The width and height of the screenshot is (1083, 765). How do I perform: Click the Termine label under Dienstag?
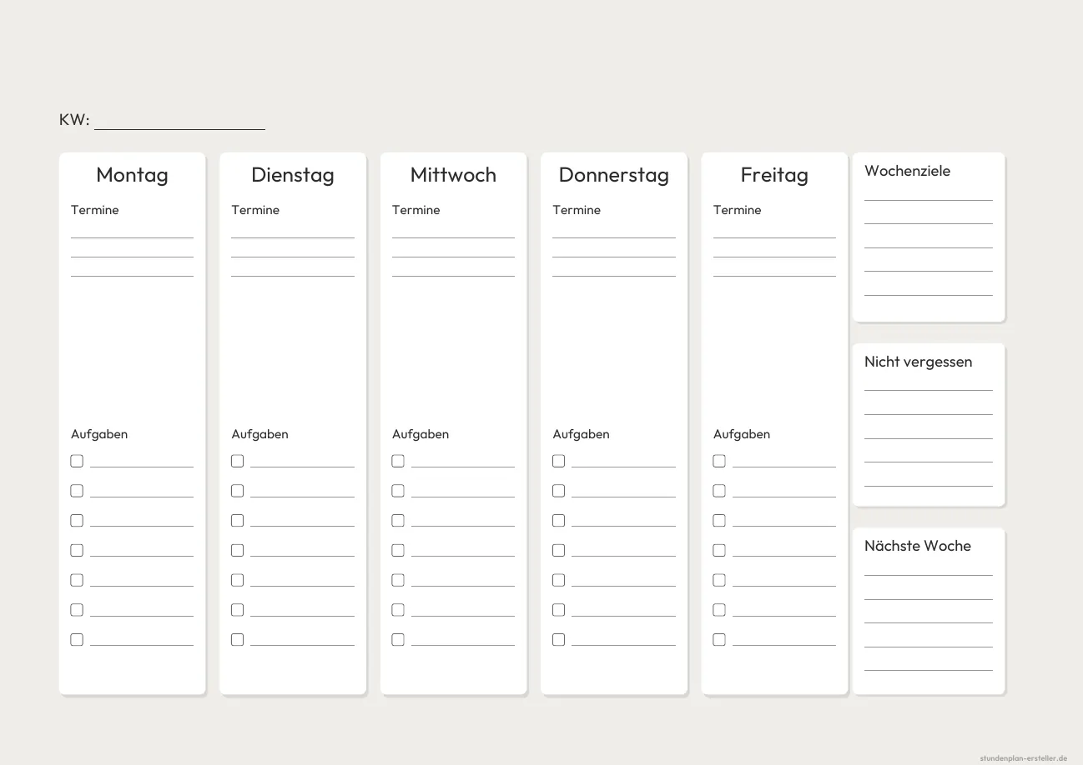click(255, 210)
